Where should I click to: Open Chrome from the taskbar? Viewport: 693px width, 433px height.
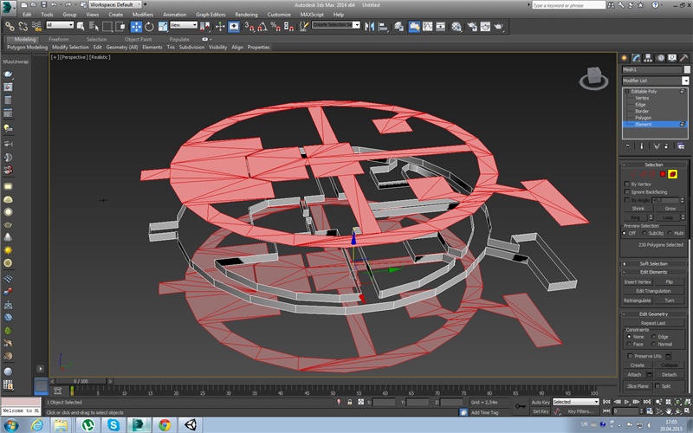pos(165,424)
